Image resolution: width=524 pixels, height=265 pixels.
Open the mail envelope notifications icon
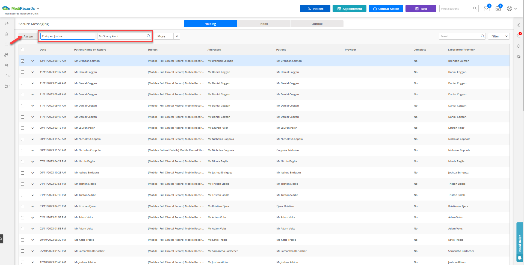tap(486, 9)
